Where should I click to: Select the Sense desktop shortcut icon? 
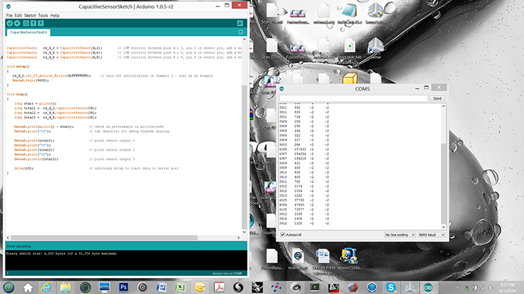click(375, 48)
